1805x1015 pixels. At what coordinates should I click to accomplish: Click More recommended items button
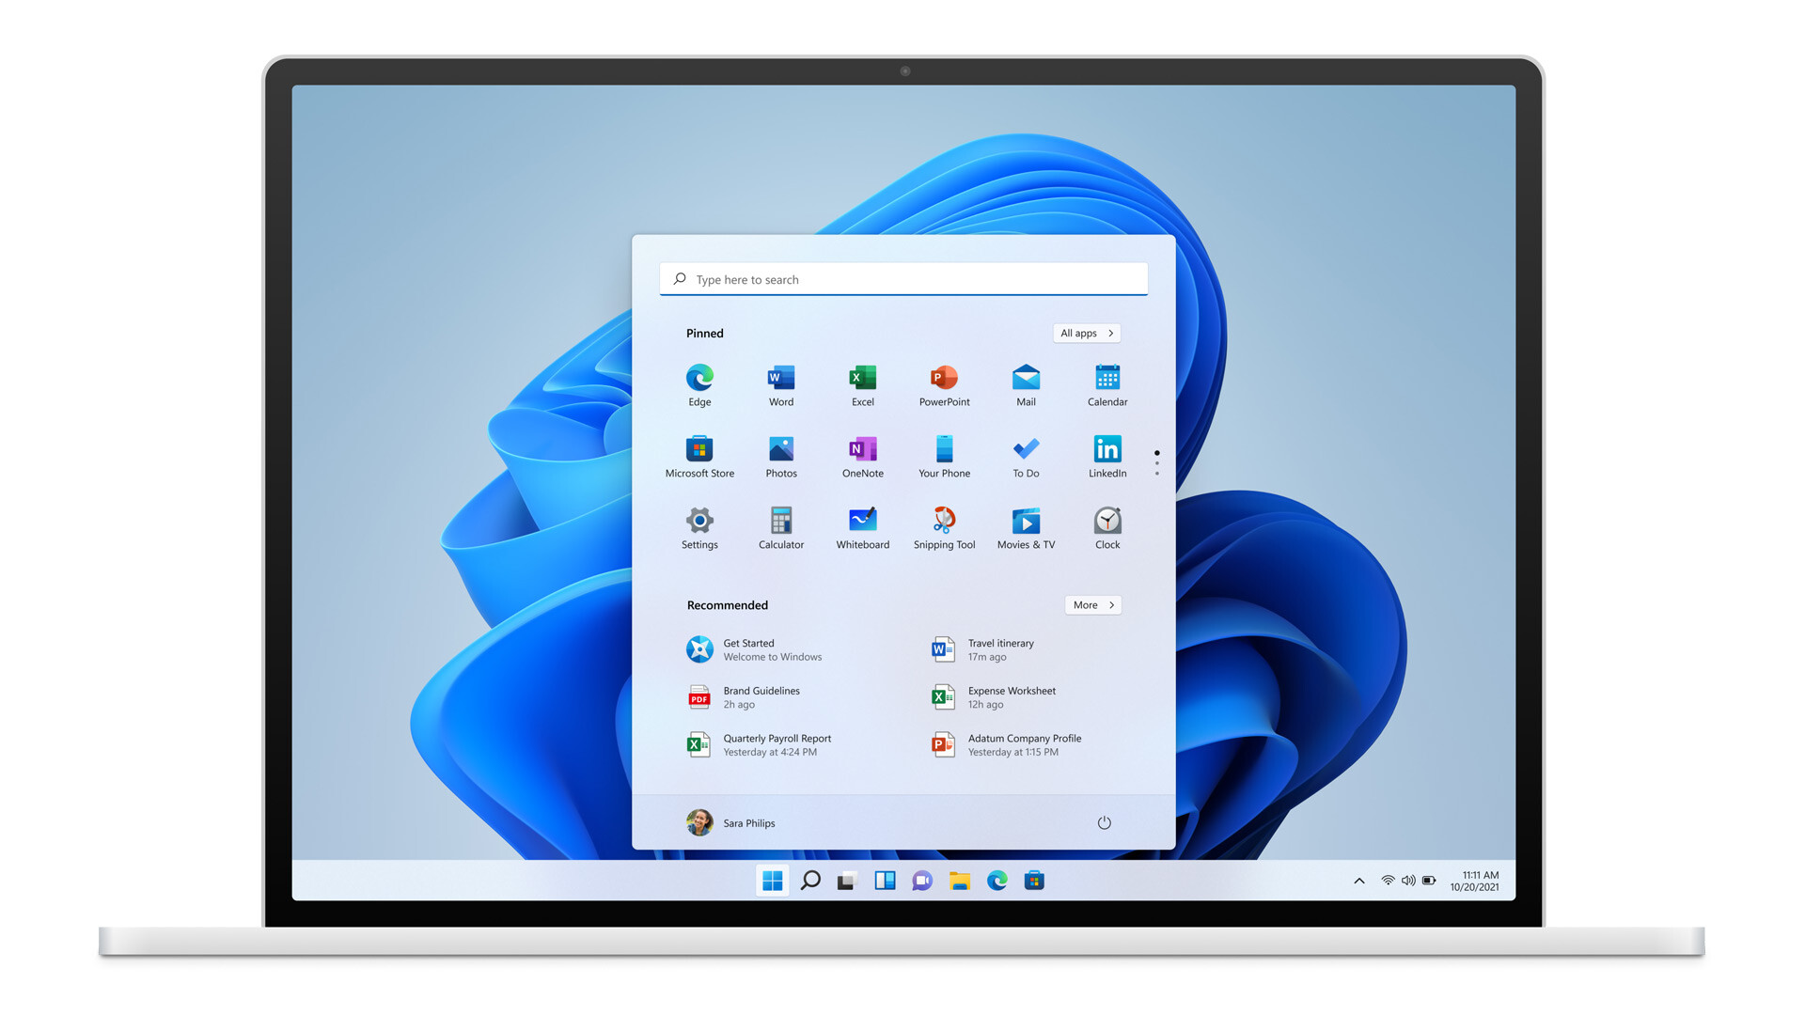(x=1090, y=603)
